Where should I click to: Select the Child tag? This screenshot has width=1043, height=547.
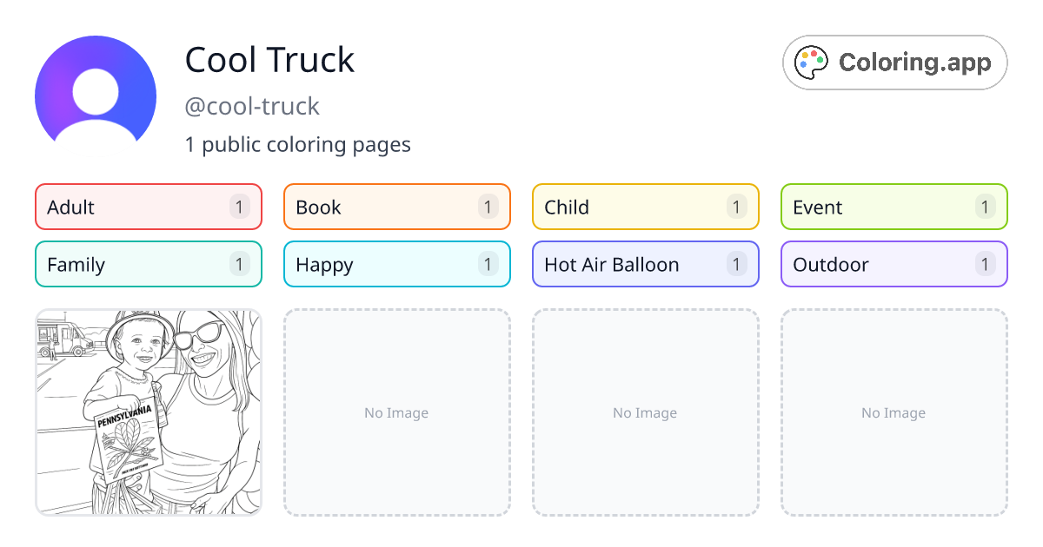point(645,207)
